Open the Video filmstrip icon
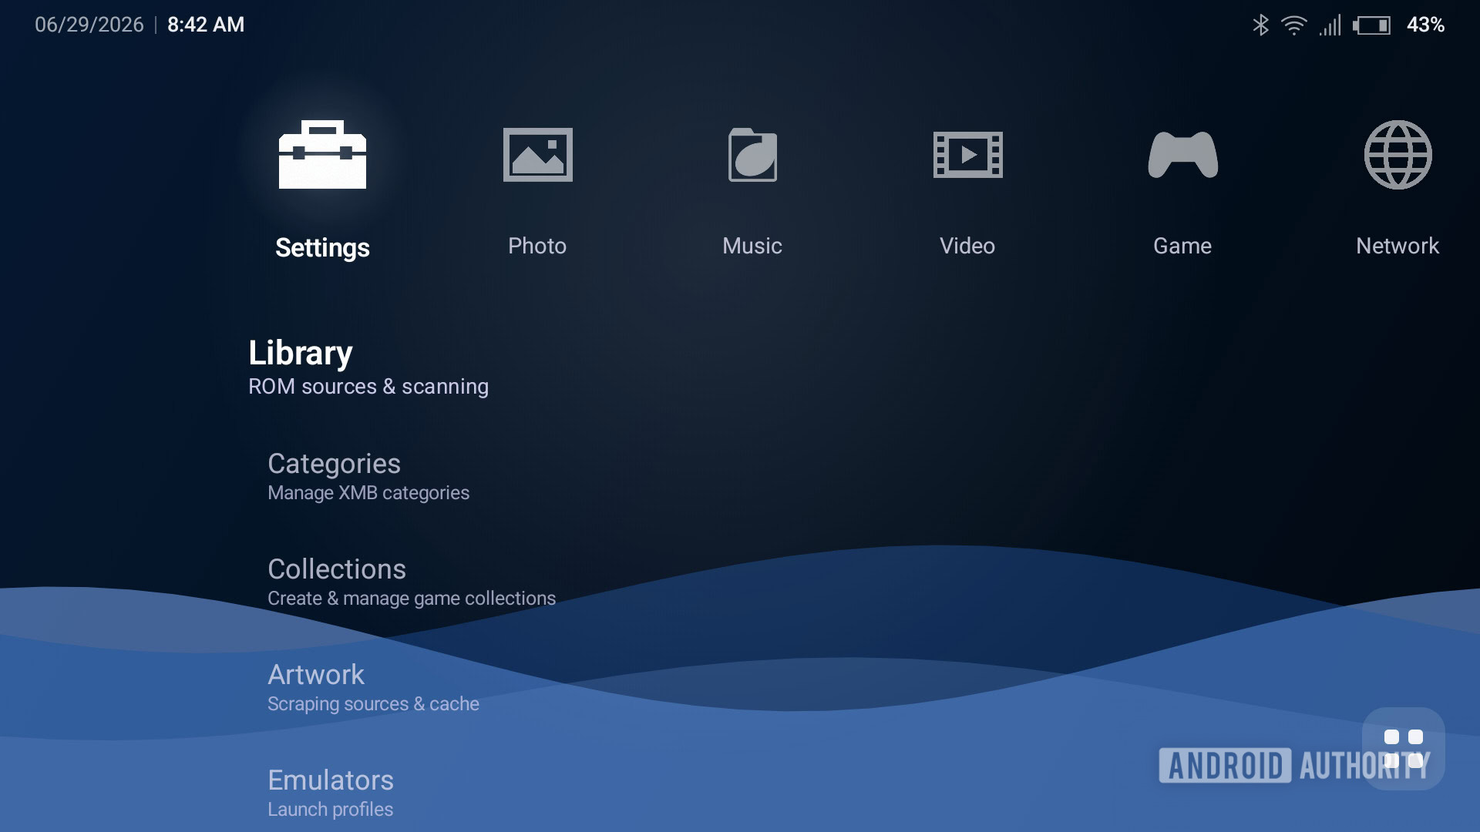 coord(968,155)
